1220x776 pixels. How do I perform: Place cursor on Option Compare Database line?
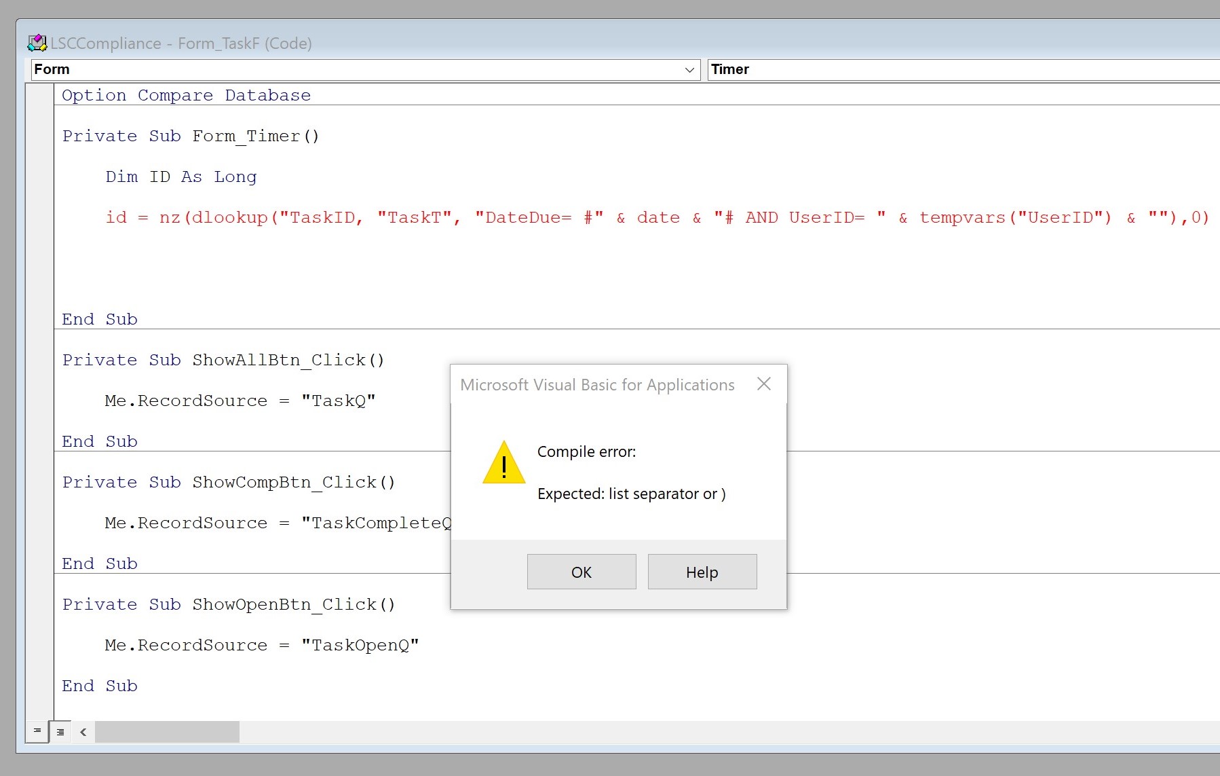[186, 96]
